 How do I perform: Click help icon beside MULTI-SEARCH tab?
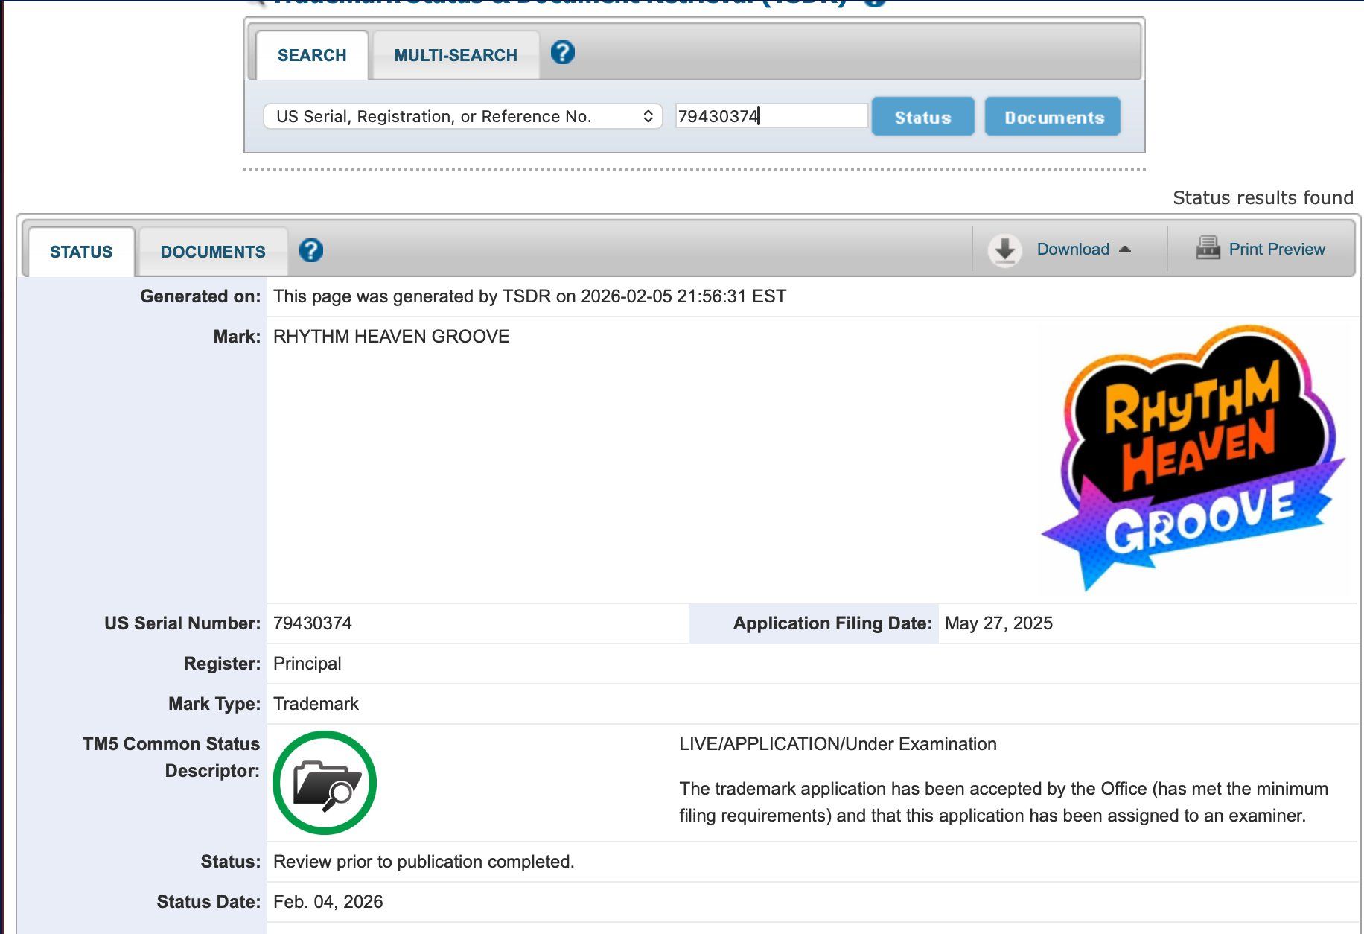[562, 53]
